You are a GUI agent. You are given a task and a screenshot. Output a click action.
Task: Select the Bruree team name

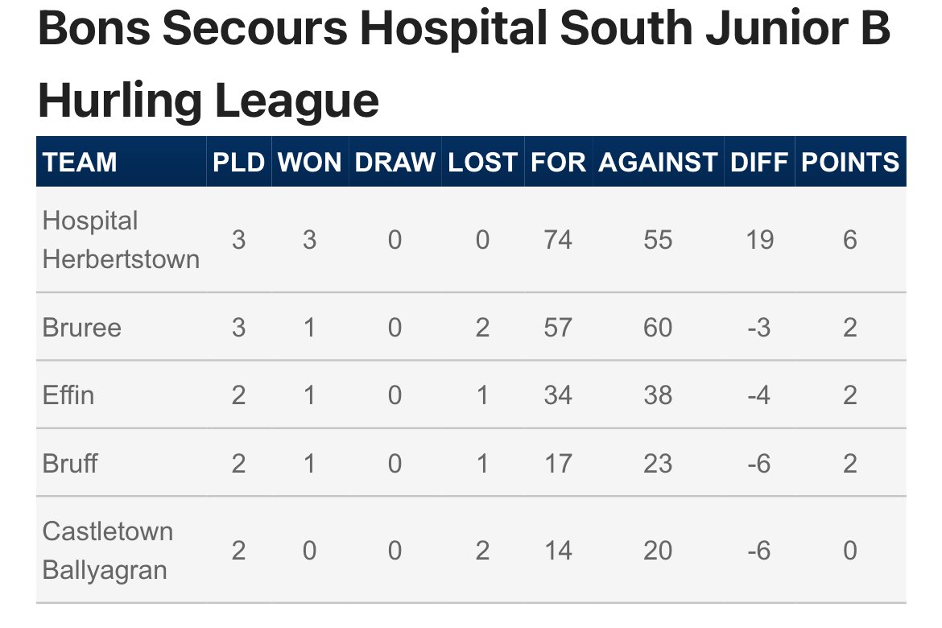tap(81, 328)
